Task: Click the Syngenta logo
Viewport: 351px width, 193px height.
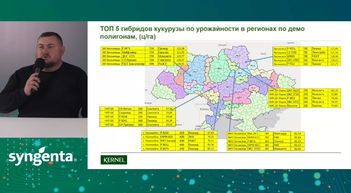Action: 43,156
